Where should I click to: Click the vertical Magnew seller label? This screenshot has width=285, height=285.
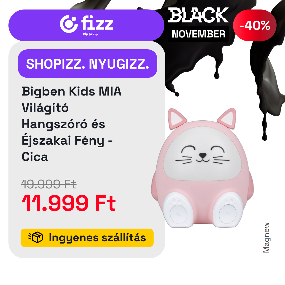pyautogui.click(x=266, y=237)
